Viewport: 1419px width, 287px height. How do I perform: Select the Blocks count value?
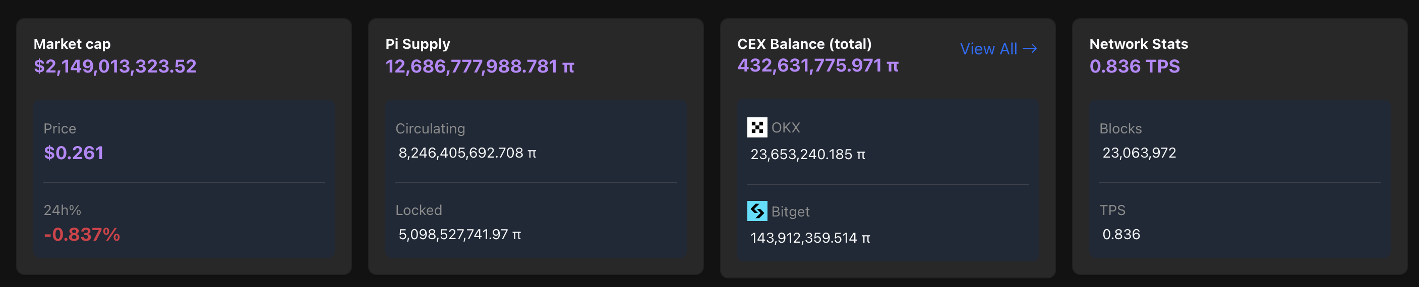1139,153
